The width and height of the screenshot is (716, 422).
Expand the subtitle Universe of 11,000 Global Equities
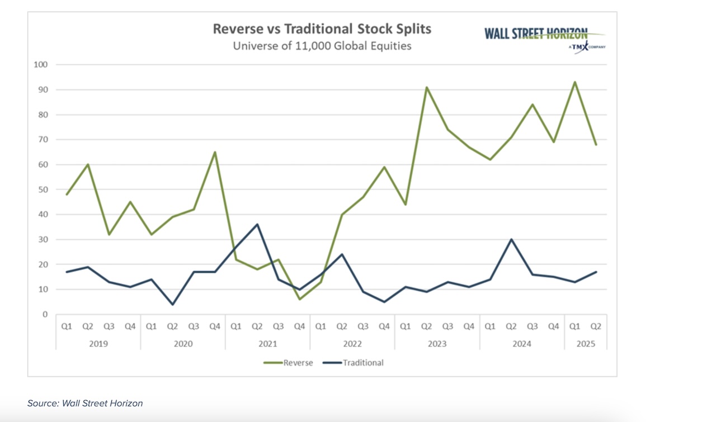pyautogui.click(x=322, y=46)
